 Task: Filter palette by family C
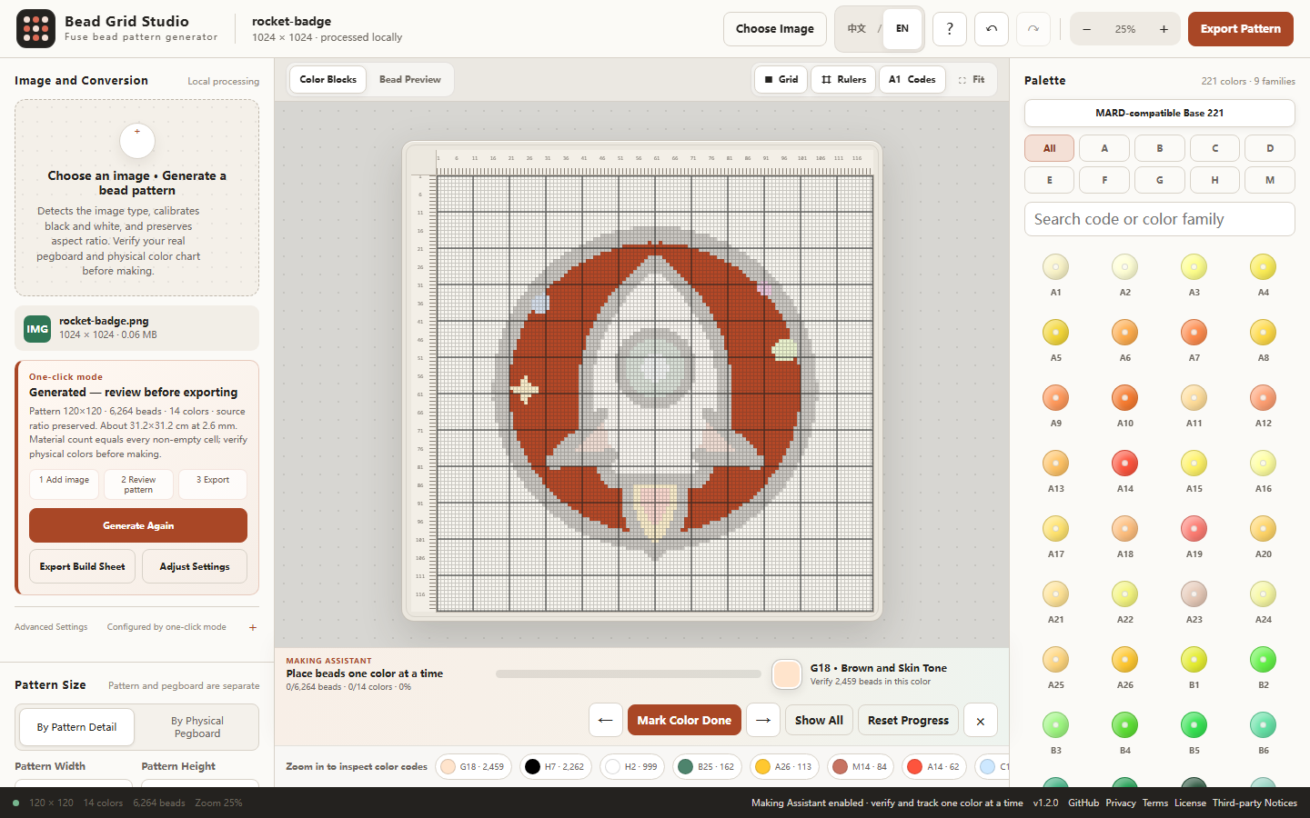click(1214, 148)
